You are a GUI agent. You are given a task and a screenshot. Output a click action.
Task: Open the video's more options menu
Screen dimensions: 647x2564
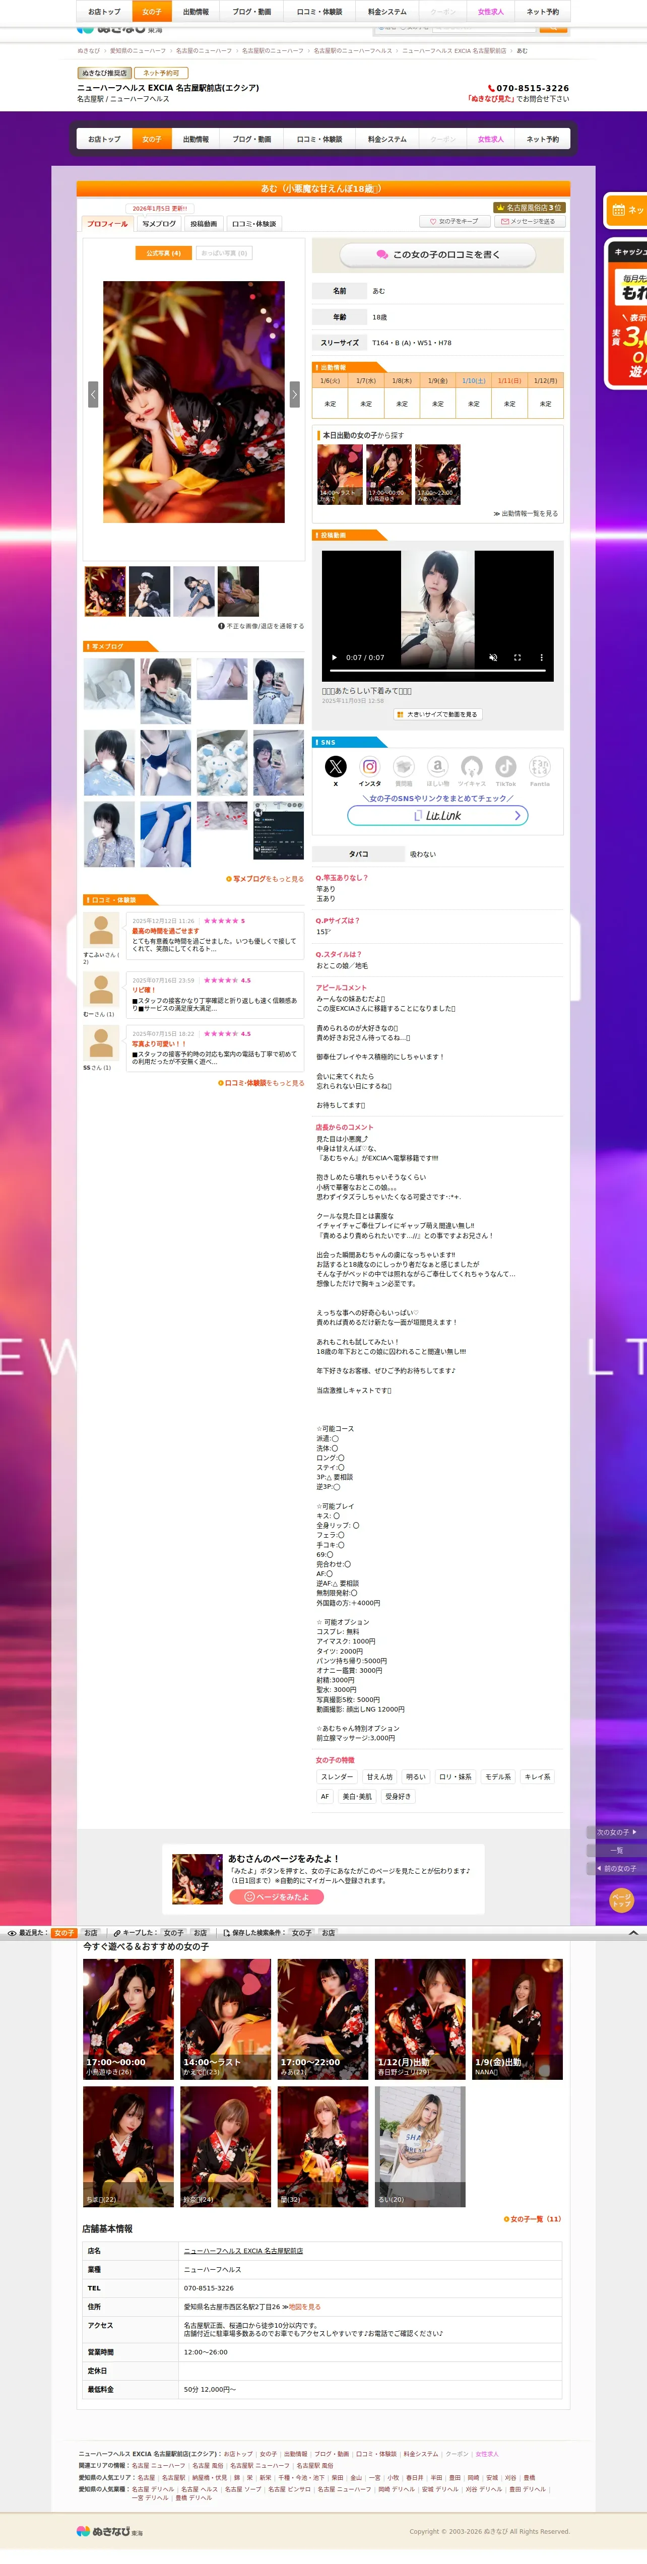pos(542,658)
